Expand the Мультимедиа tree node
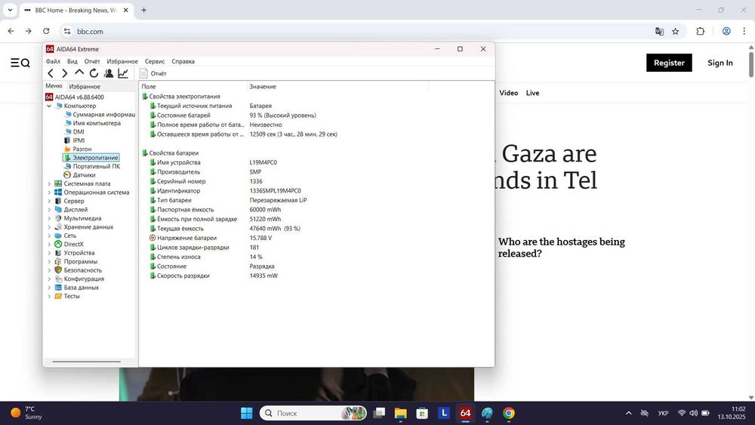 49,218
